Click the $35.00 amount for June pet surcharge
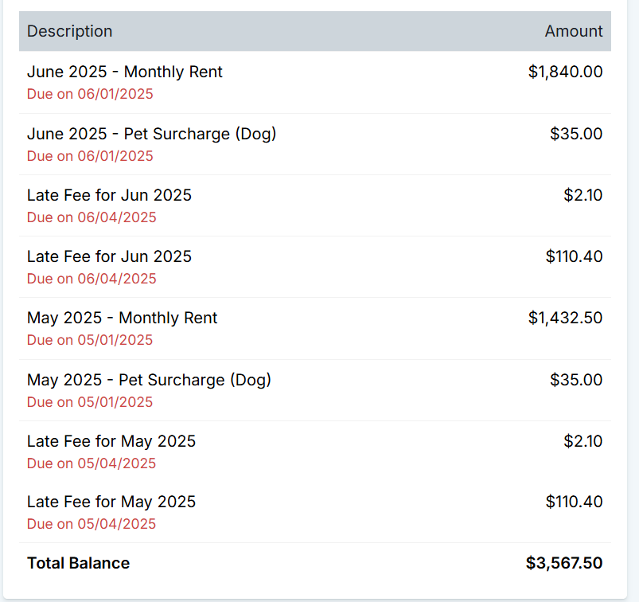The image size is (639, 602). pos(576,134)
